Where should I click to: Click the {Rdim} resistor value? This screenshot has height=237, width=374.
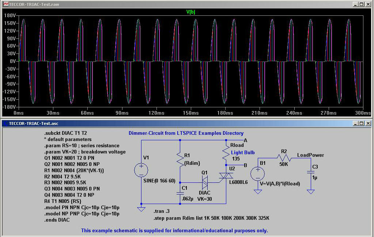tap(192, 163)
